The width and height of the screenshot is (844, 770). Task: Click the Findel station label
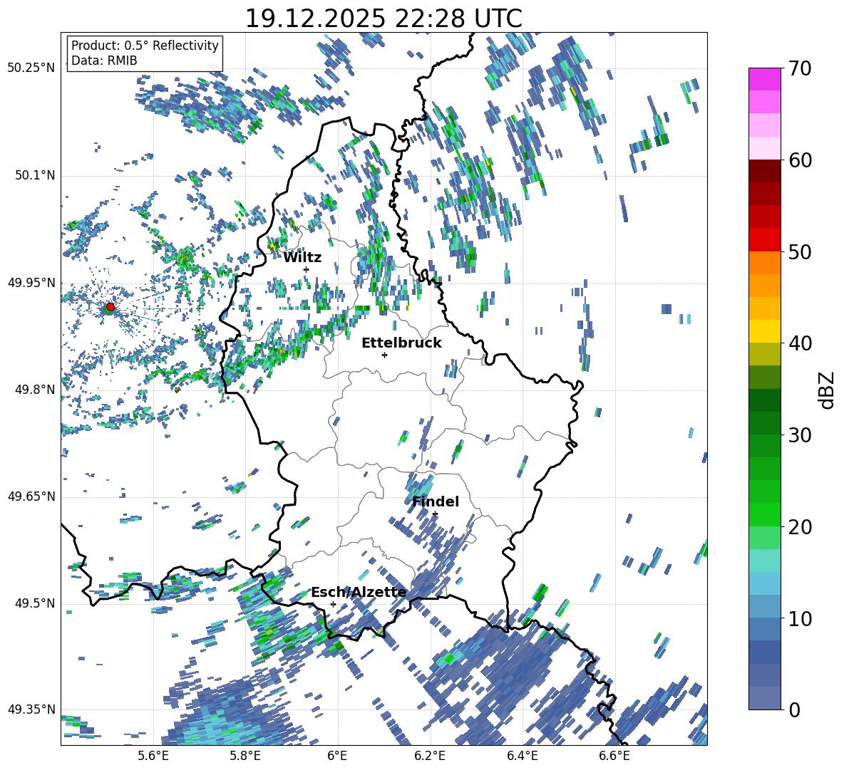coord(436,501)
